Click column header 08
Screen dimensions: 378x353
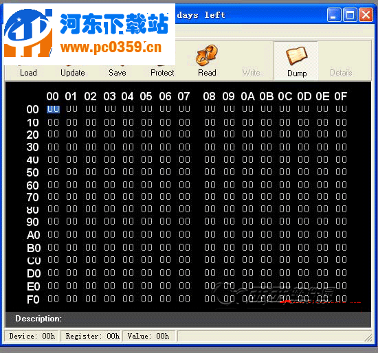point(209,96)
